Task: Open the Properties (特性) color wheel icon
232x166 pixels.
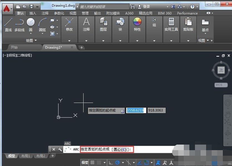Action: click(137, 22)
